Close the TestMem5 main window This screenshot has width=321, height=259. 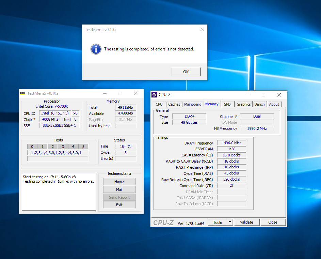point(136,93)
